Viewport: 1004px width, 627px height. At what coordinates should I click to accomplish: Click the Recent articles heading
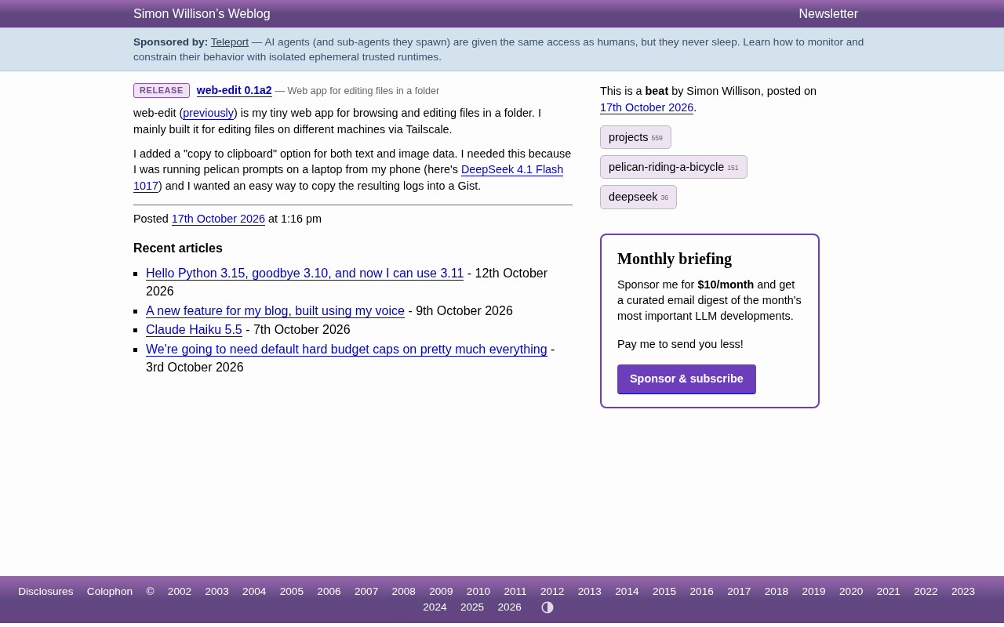[x=178, y=248]
